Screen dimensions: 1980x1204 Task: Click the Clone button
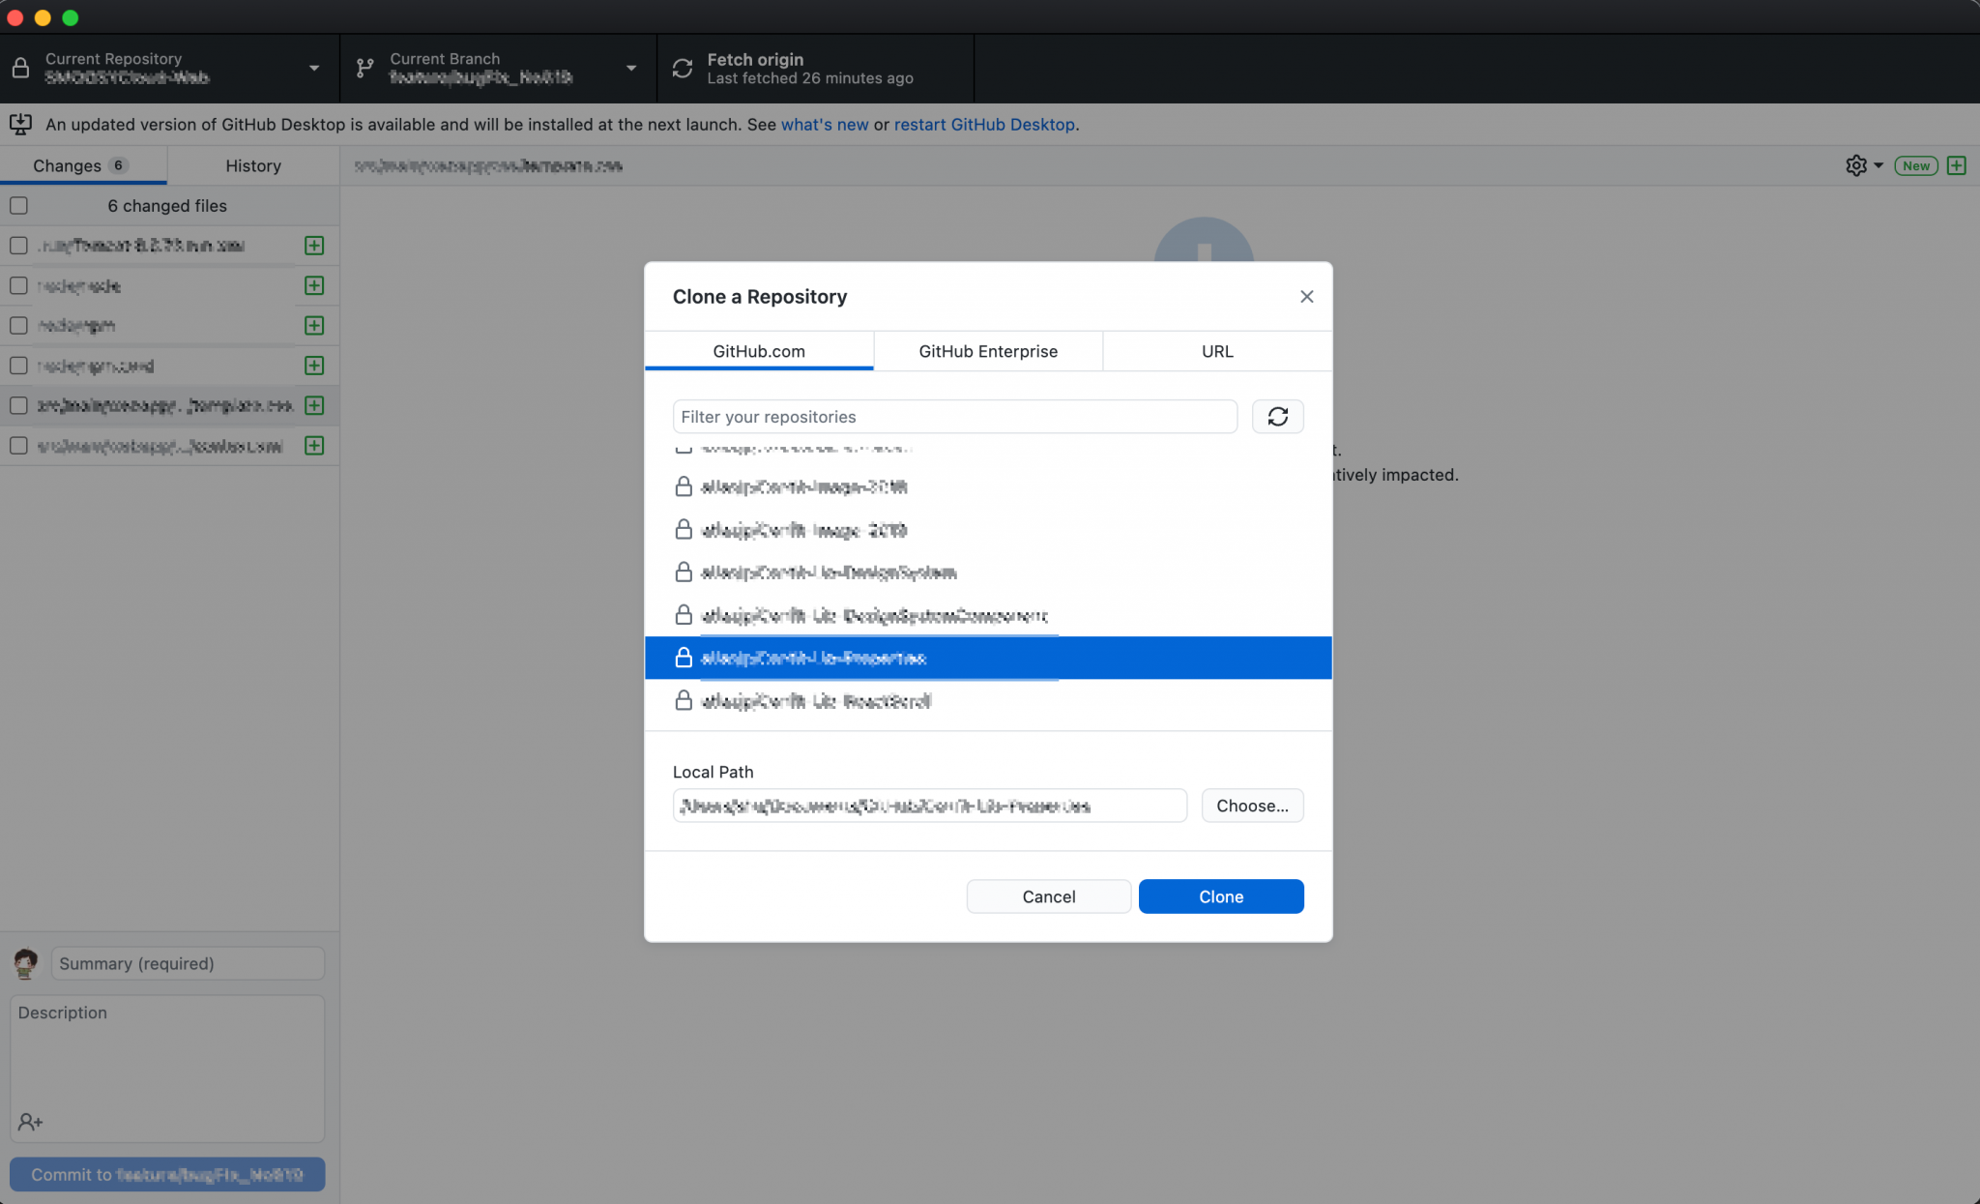[1220, 896]
